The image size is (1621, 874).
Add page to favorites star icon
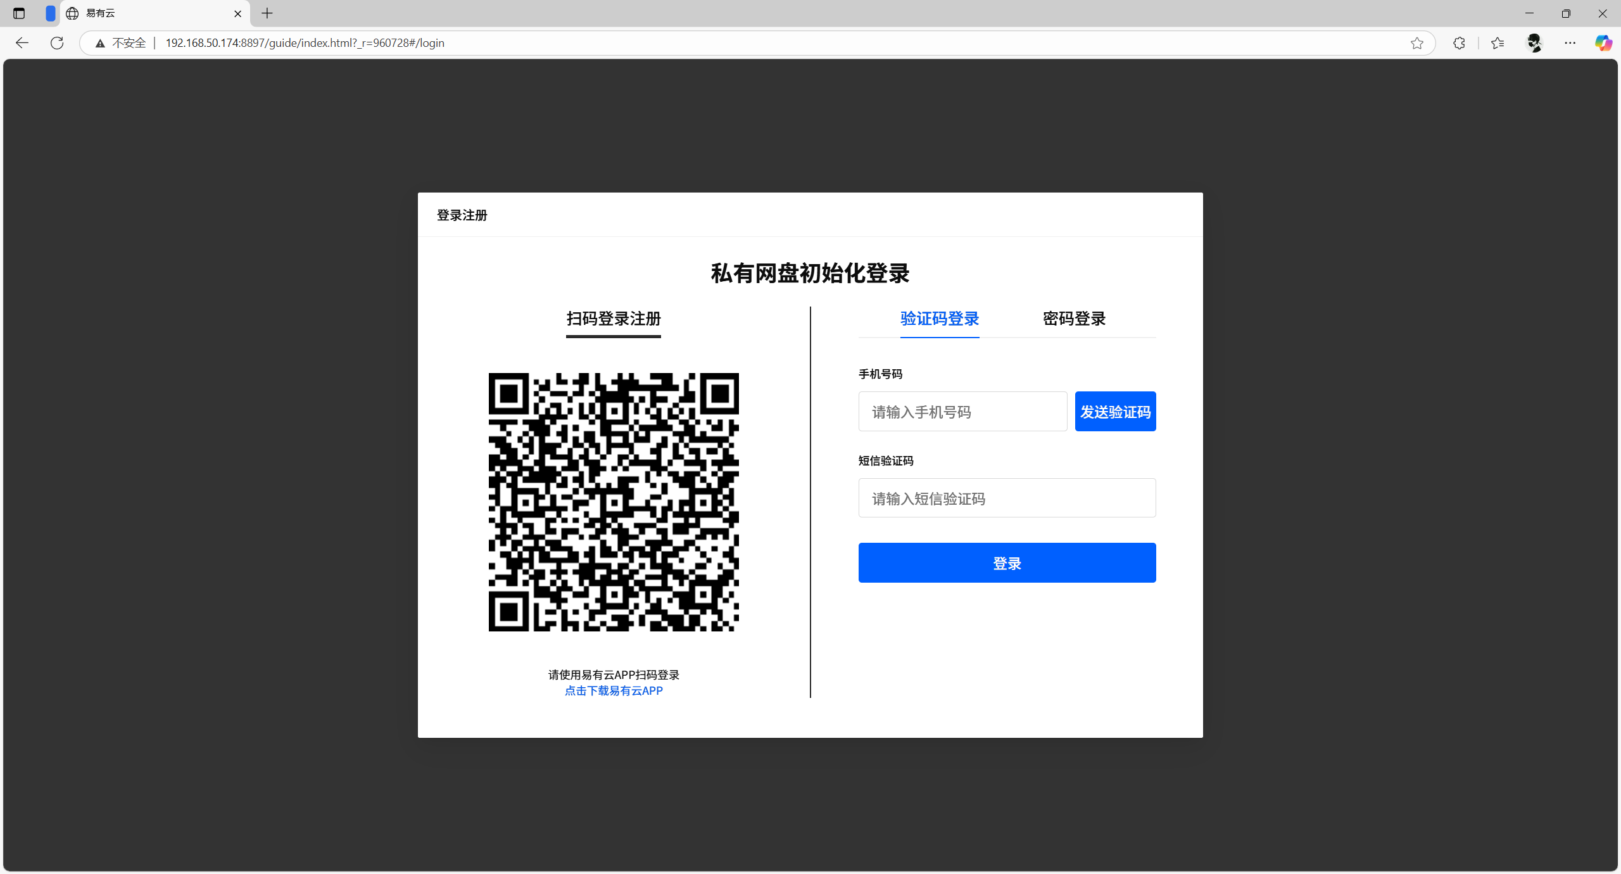click(1416, 43)
